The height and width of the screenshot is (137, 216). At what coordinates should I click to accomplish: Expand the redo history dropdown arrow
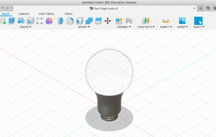pos(11,8)
